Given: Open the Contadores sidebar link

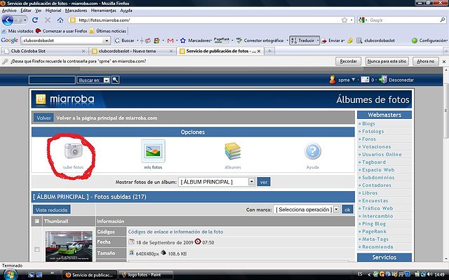Looking at the screenshot, I should [x=377, y=185].
